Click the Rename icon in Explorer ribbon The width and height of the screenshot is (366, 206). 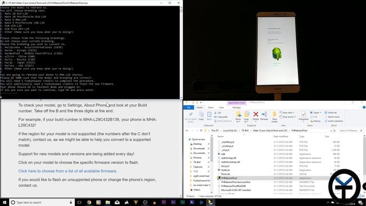point(264,116)
